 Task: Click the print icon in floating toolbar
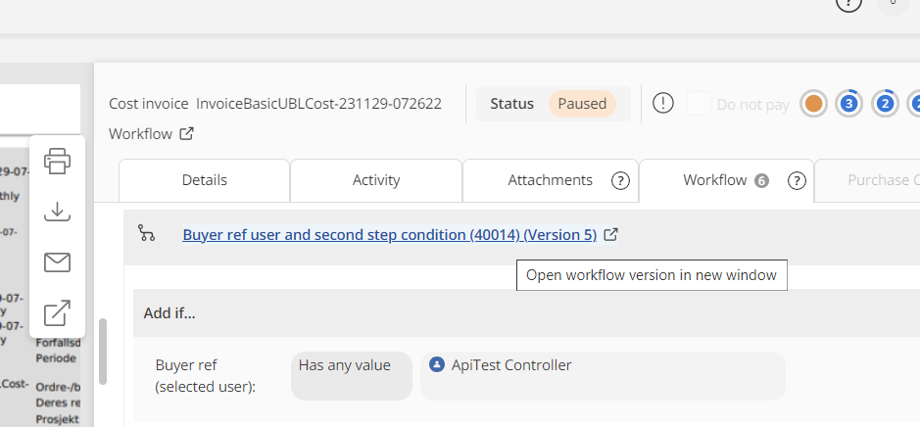pos(58,161)
